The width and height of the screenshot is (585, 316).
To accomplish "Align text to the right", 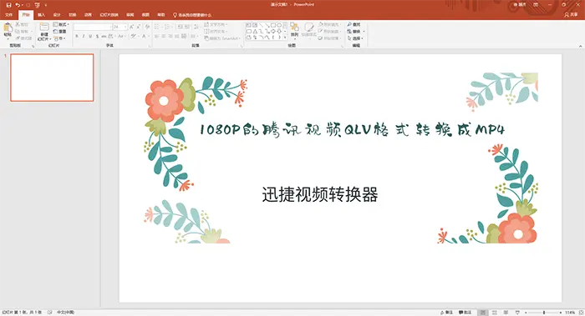I will coord(170,36).
